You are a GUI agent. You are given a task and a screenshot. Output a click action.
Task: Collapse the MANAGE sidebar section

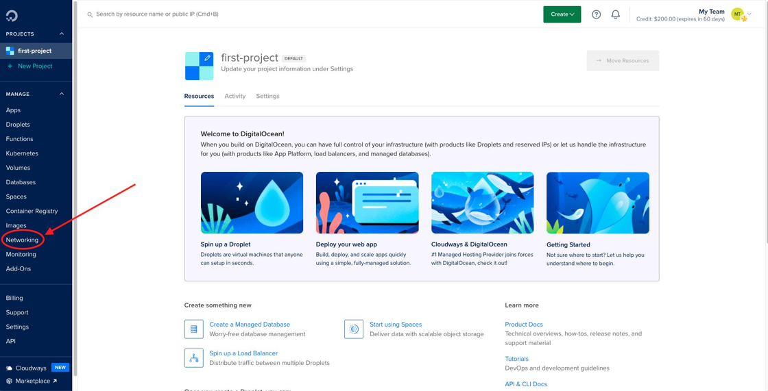pos(62,94)
